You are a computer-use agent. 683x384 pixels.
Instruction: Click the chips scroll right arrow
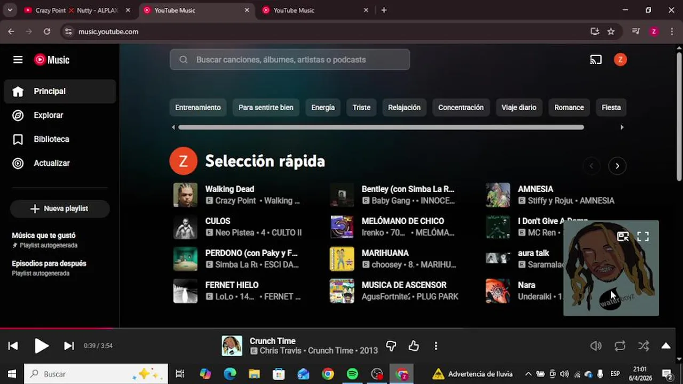tap(622, 127)
